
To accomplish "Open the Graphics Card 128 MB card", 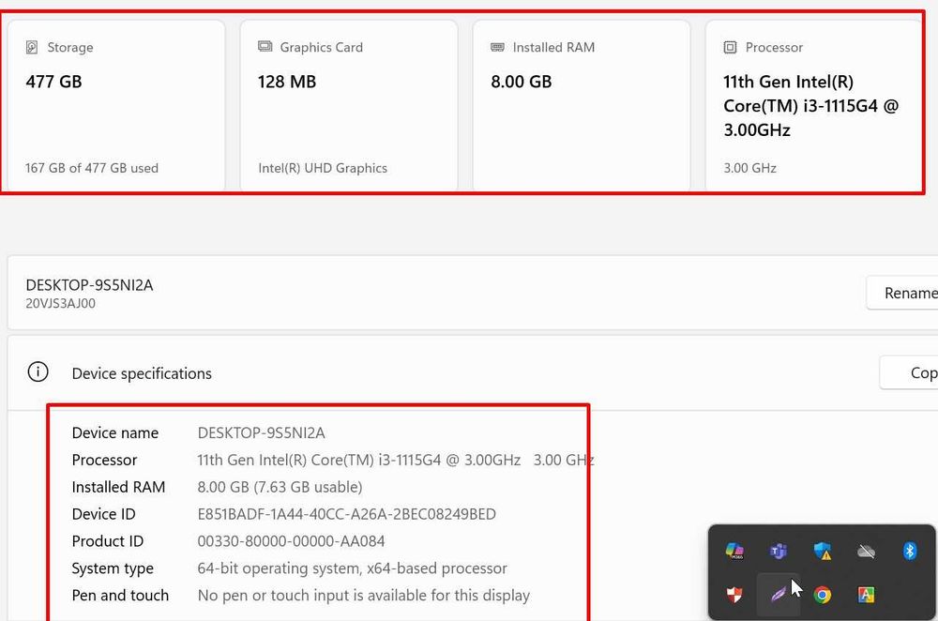I will click(349, 106).
